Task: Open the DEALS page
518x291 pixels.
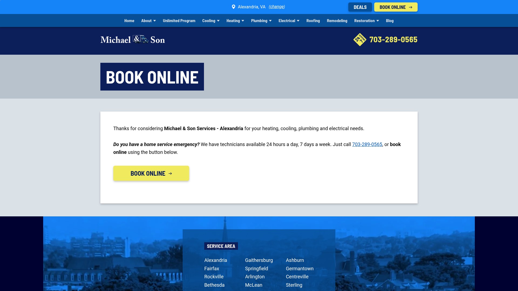Action: tap(360, 7)
